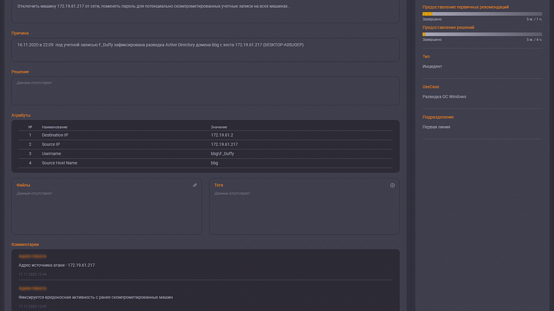Image resolution: width=554 pixels, height=311 pixels.
Task: Click the paperclip icon in Файлы panel
Action: coord(194,185)
